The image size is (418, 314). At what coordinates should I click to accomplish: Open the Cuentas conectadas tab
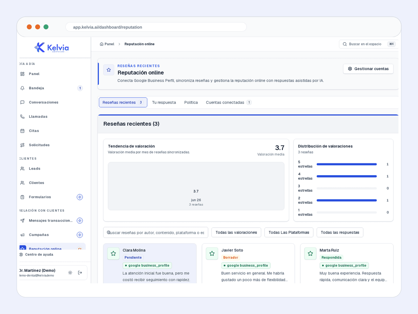(x=229, y=102)
